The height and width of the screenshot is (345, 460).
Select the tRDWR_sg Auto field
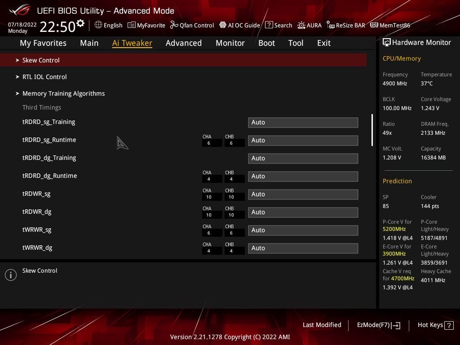tap(303, 194)
